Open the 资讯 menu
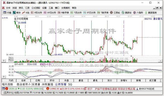The height and width of the screenshot is (96, 164). pyautogui.click(x=21, y=8)
